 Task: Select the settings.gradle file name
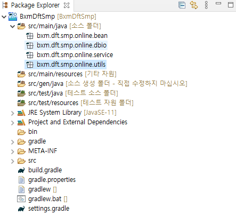(x=48, y=209)
